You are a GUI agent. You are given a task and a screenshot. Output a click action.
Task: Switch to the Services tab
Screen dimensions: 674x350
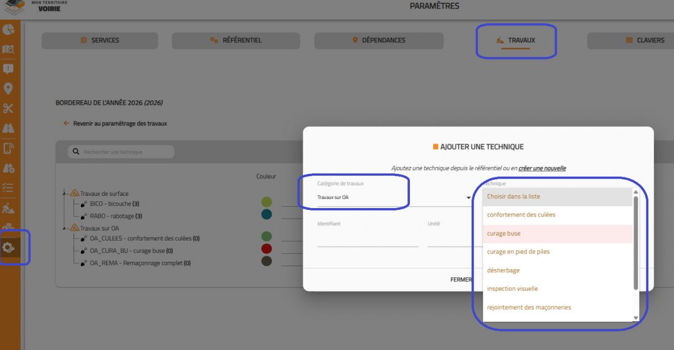point(100,40)
